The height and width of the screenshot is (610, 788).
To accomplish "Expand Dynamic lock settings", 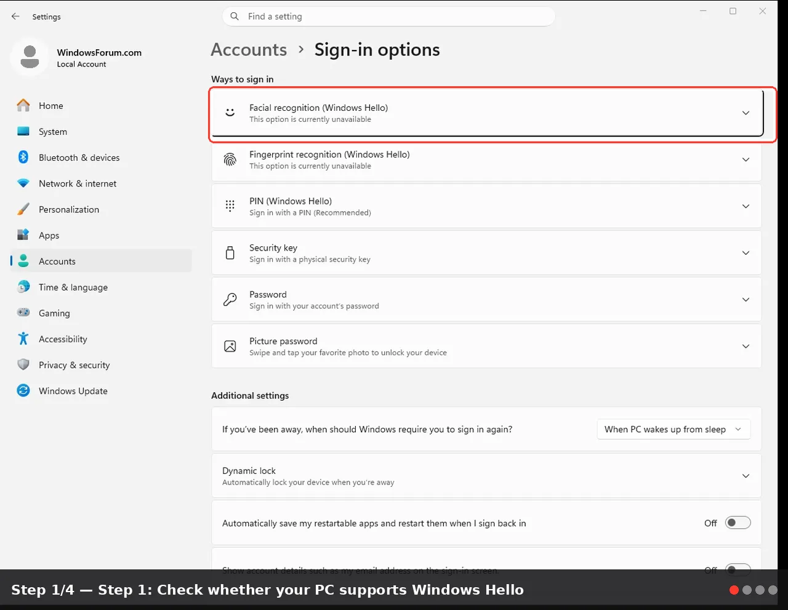I will coord(486,476).
